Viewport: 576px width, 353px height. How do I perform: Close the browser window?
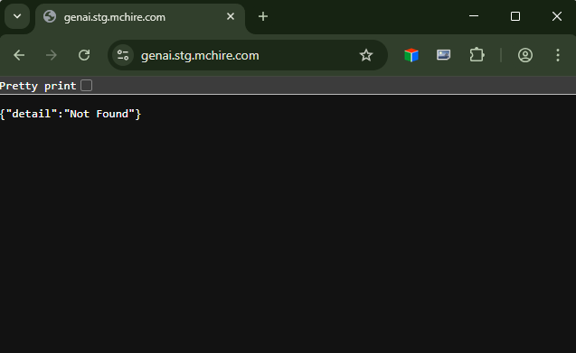(557, 16)
